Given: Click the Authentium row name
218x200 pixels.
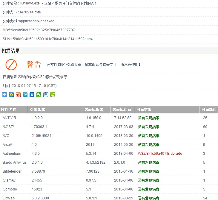Looking at the screenshot, I should point(12,154).
